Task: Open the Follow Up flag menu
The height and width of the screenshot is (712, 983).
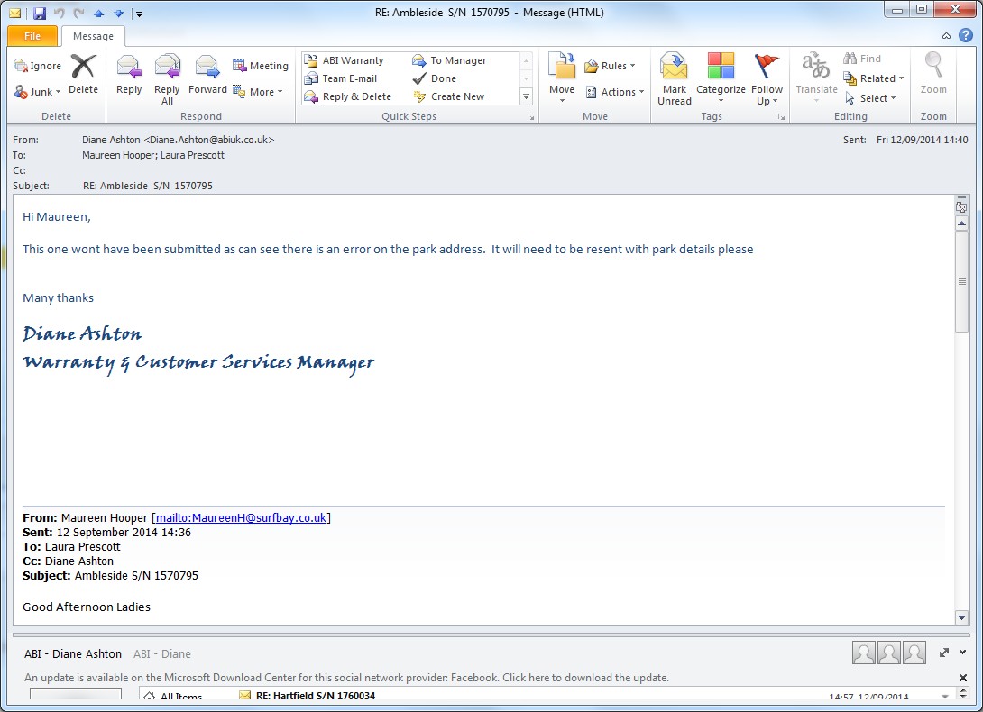Action: point(767,79)
